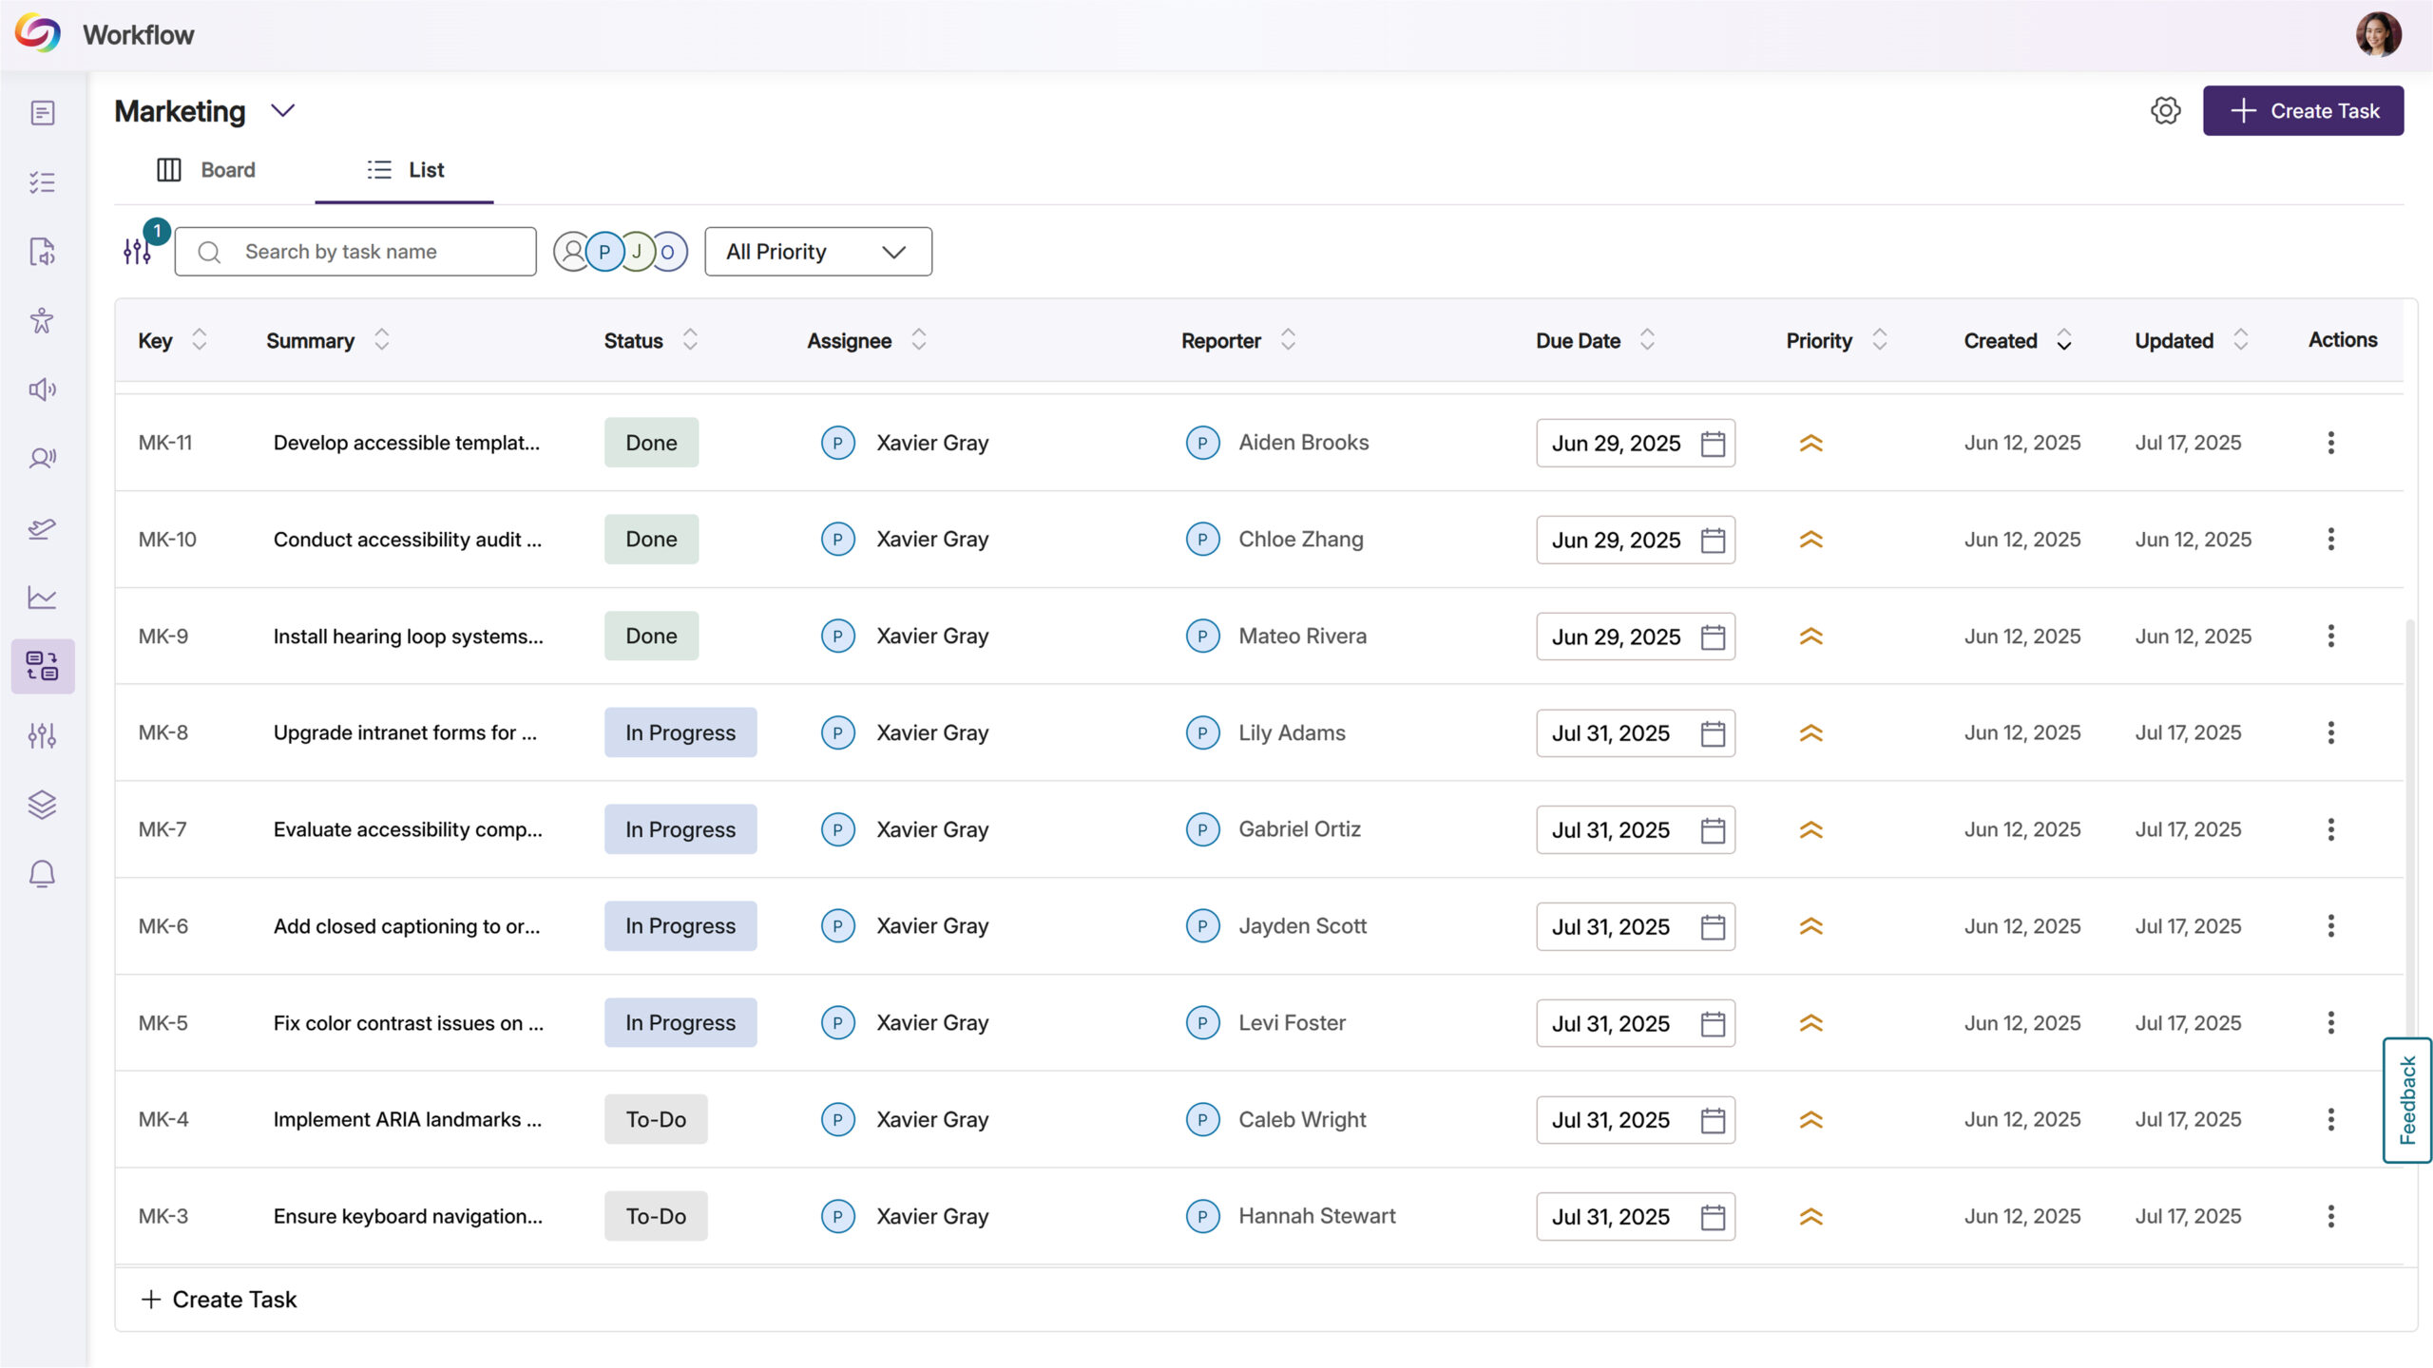Open the layers stack icon in sidebar
This screenshot has height=1368, width=2433.
pyautogui.click(x=42, y=805)
